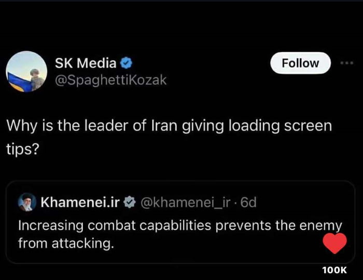The height and width of the screenshot is (280, 363).
Task: View the 100K likes count
Action: [x=334, y=270]
